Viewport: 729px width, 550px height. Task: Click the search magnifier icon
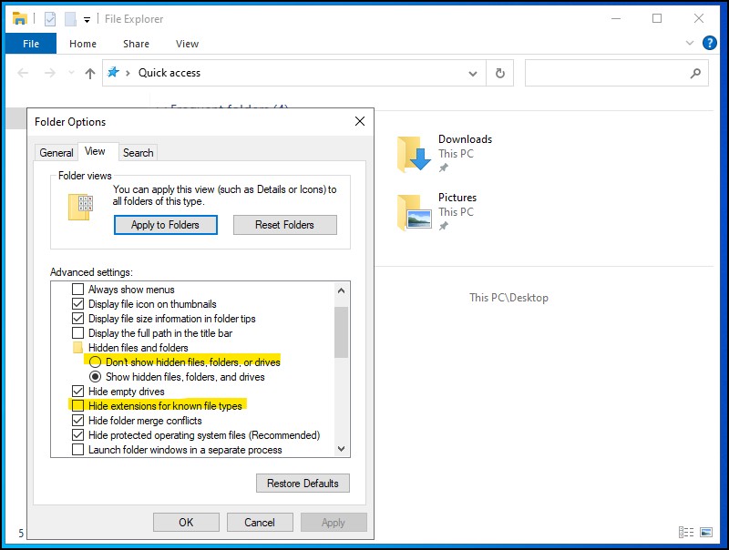click(x=695, y=74)
